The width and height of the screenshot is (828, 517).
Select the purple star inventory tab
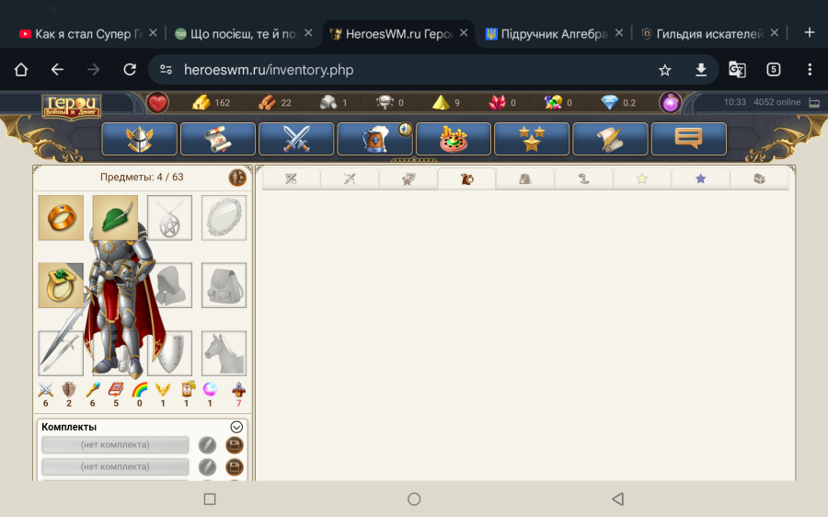tap(701, 179)
